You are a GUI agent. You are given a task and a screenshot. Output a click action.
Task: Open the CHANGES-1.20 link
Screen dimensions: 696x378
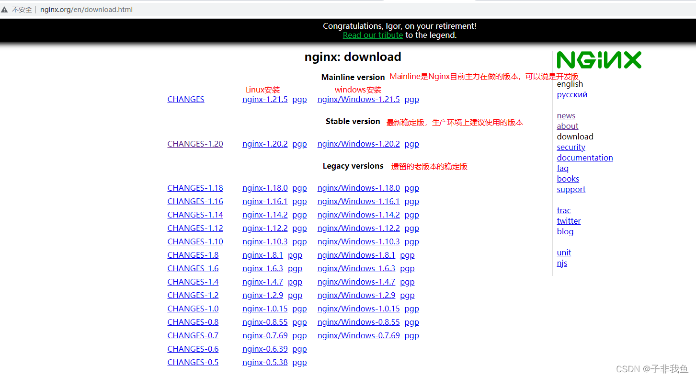point(195,144)
